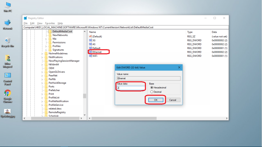Select the 3G registry value icon
This screenshot has width=262, height=147.
coord(90,40)
